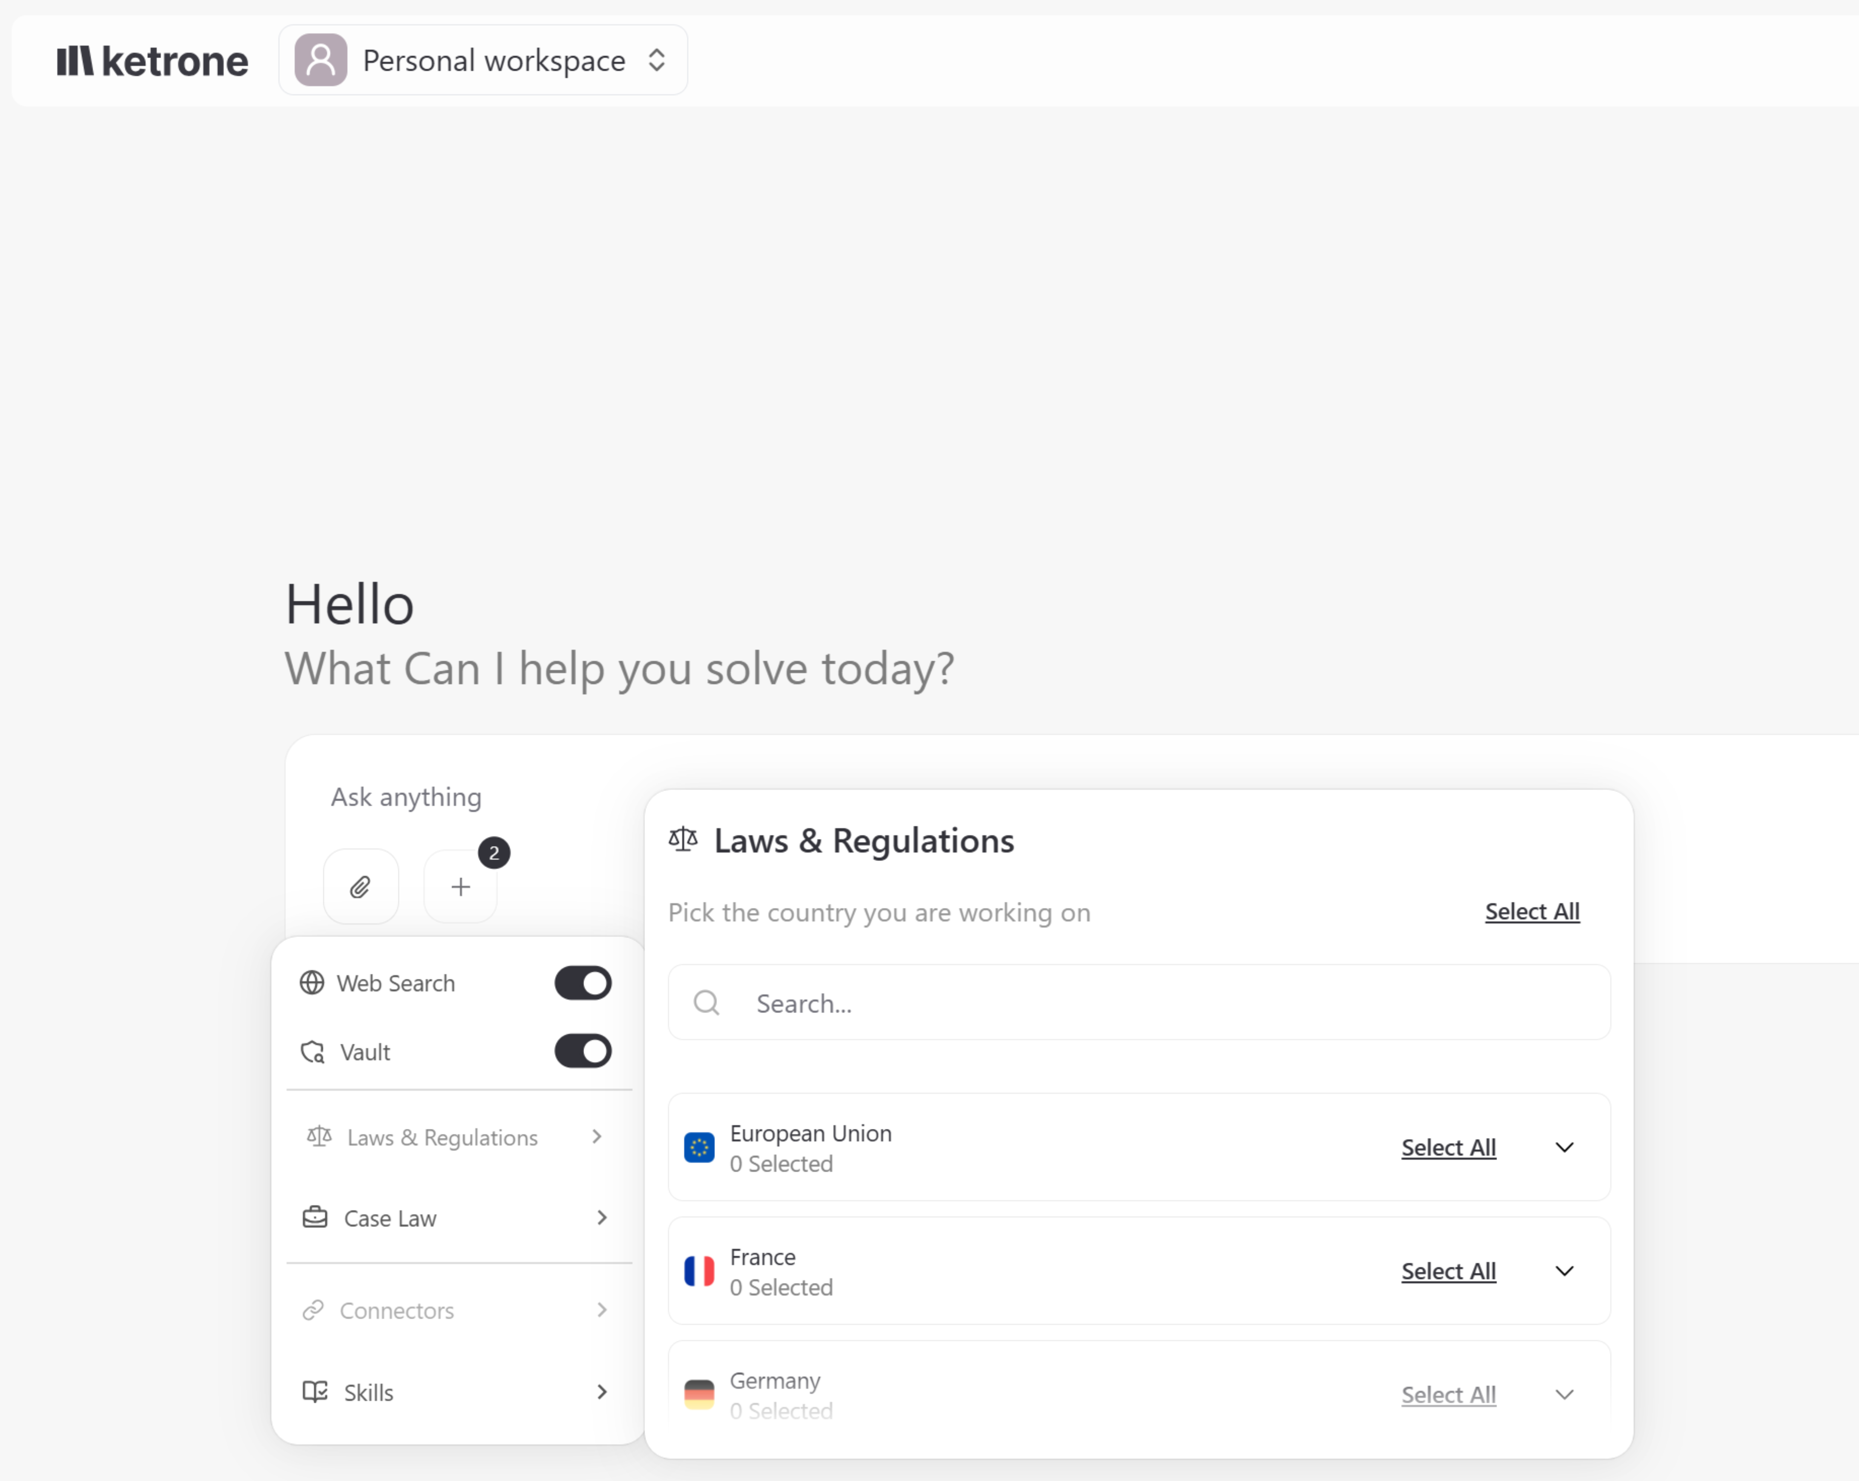The image size is (1859, 1481).
Task: Click the scales icon in Laws & Regulations header
Action: [683, 839]
